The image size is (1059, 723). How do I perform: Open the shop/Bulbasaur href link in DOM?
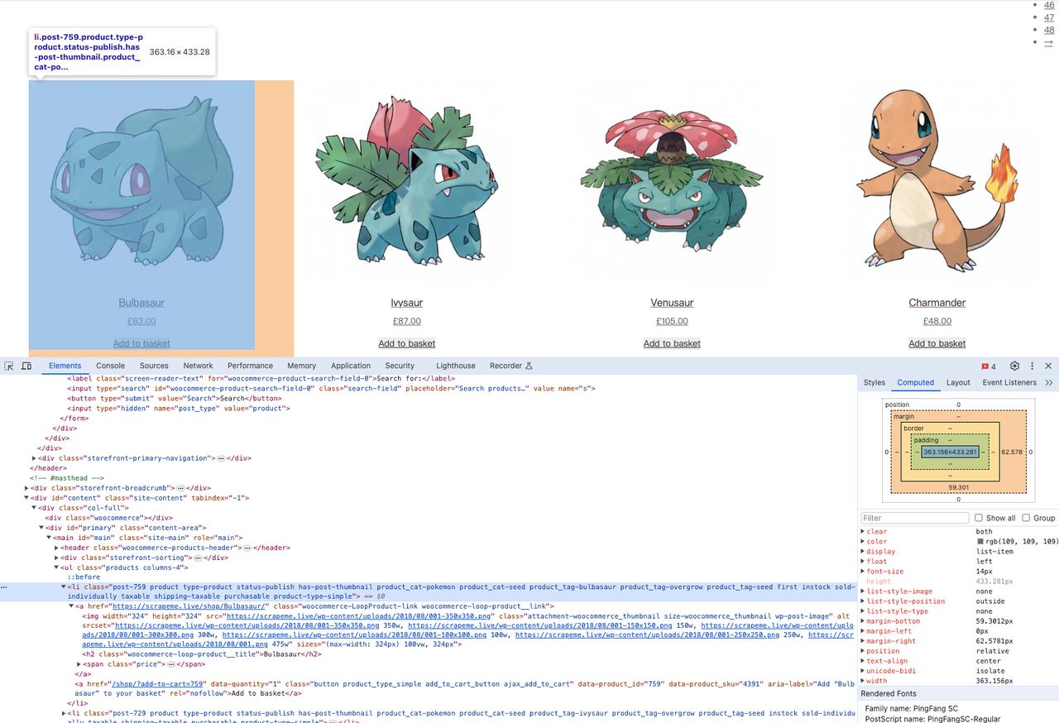[x=189, y=606]
